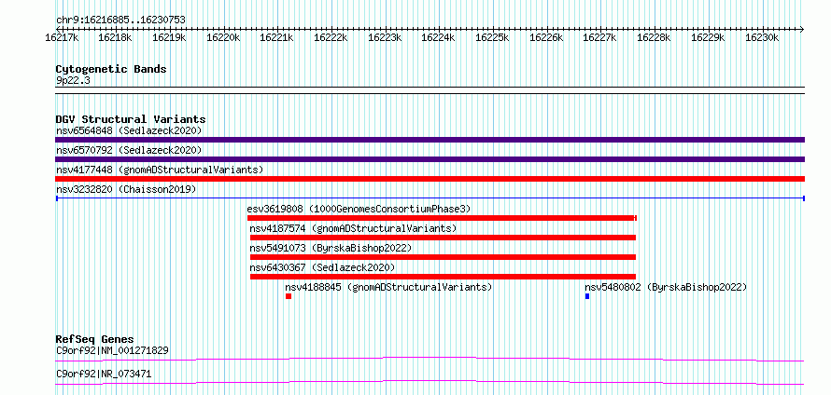
Task: Click the thin blue line for nsv3232820
Action: [430, 198]
